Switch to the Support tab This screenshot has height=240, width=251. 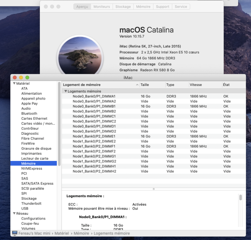pyautogui.click(x=163, y=7)
